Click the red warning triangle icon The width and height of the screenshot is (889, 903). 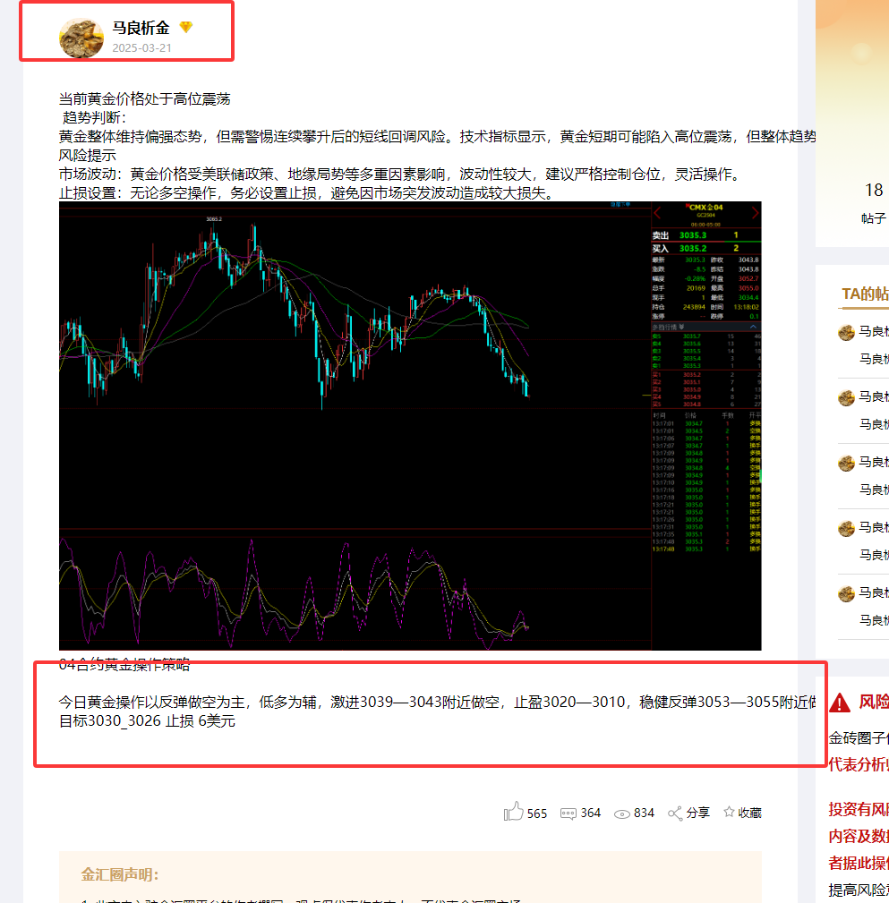click(840, 703)
